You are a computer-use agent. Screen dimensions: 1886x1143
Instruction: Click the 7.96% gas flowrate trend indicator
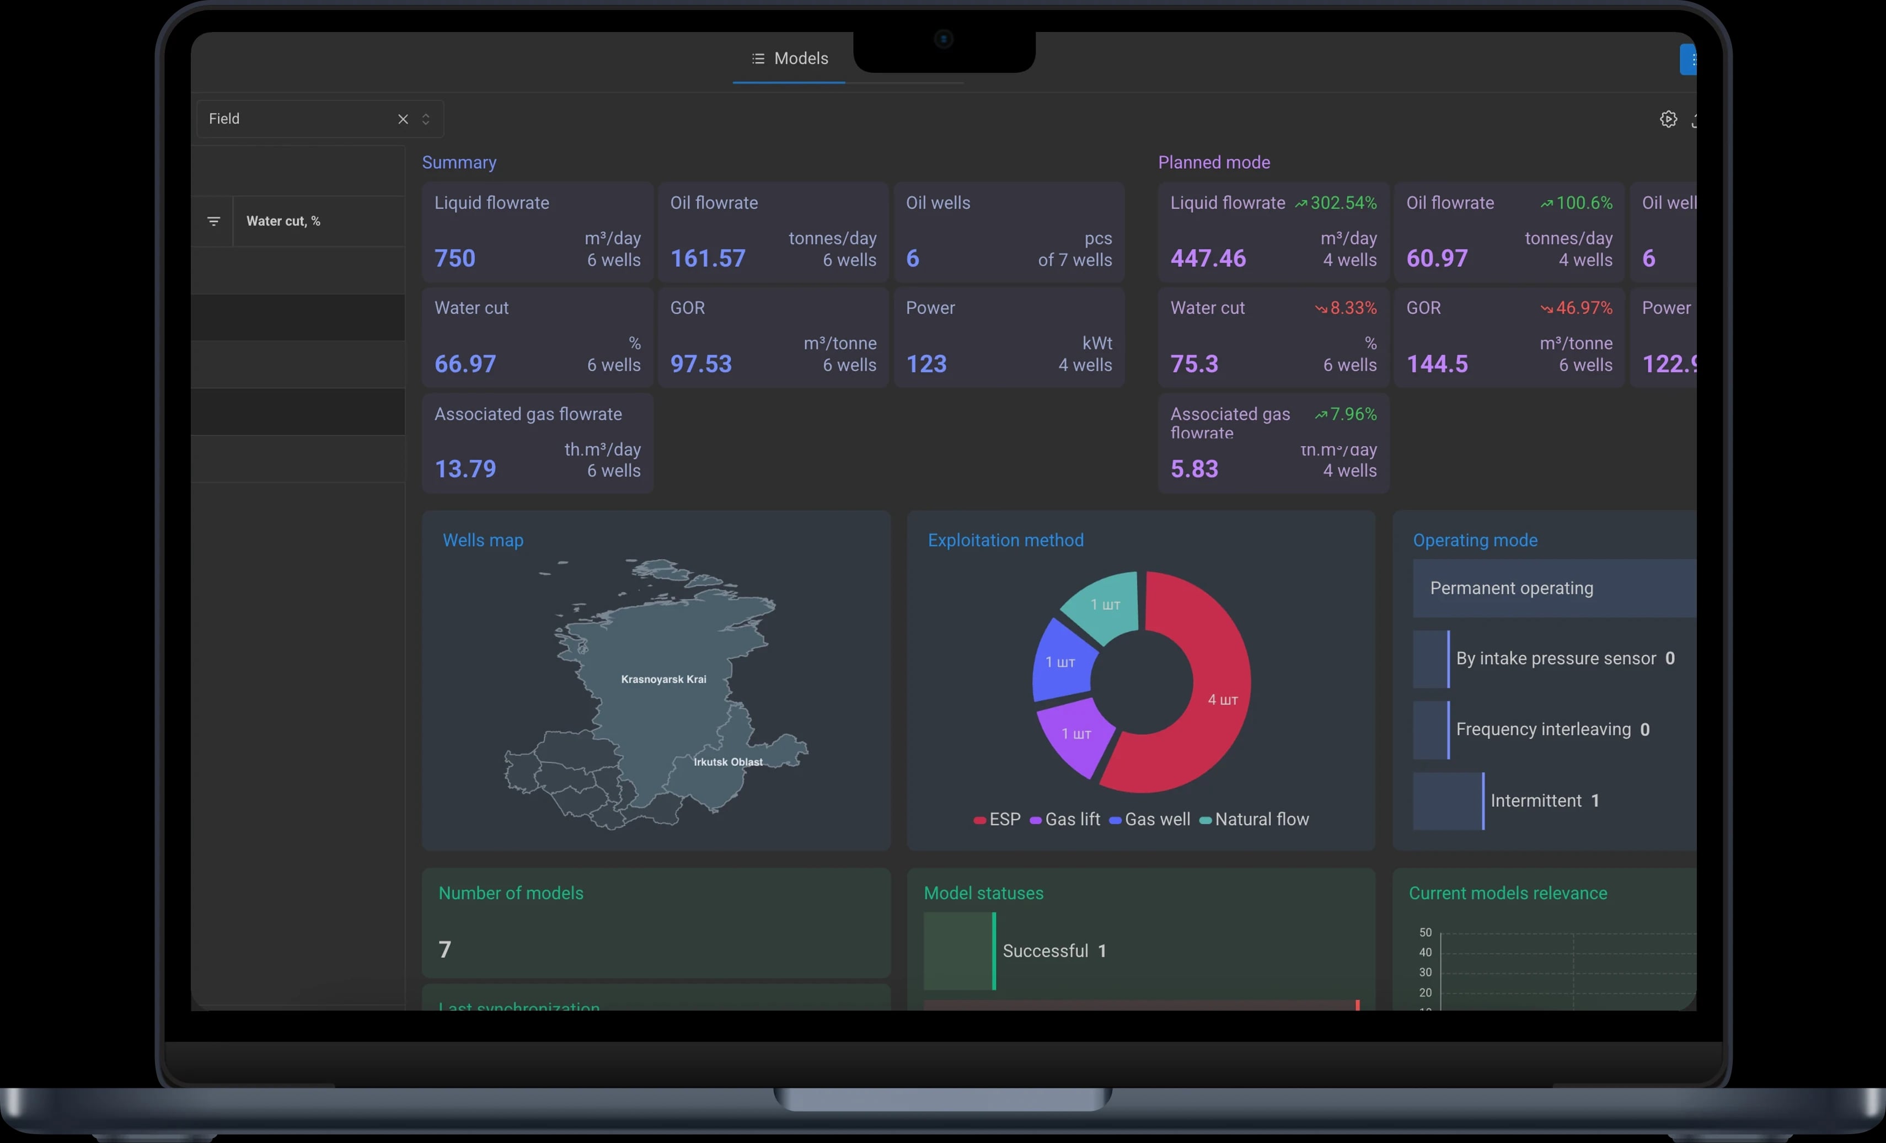coord(1346,414)
